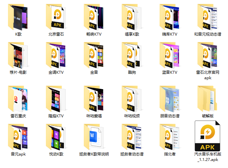Image resolution: width=228 pixels, height=168 pixels.
Task: Click the label text 畅响KTV
Action: [x=94, y=34]
